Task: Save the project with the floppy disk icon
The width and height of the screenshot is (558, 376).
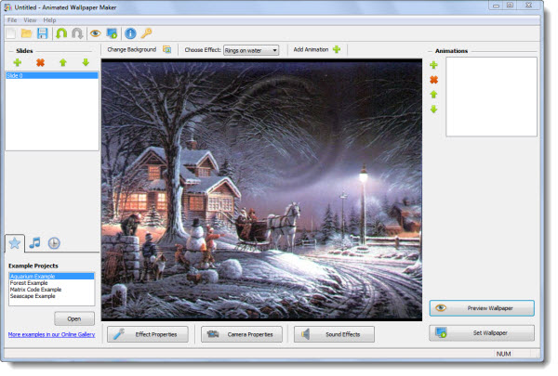Action: tap(43, 33)
